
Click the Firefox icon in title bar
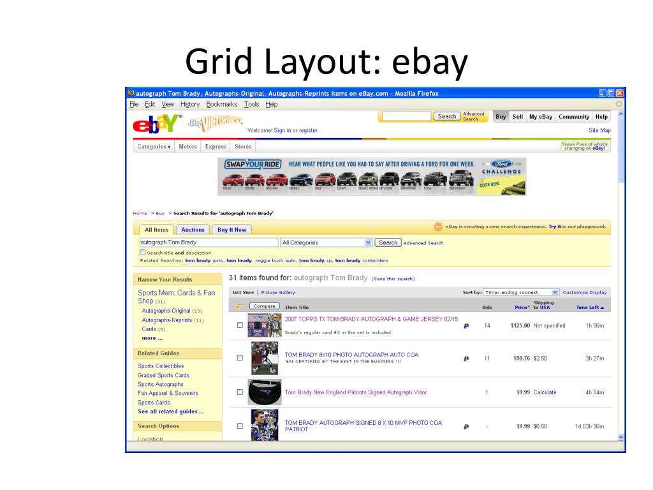coord(131,93)
